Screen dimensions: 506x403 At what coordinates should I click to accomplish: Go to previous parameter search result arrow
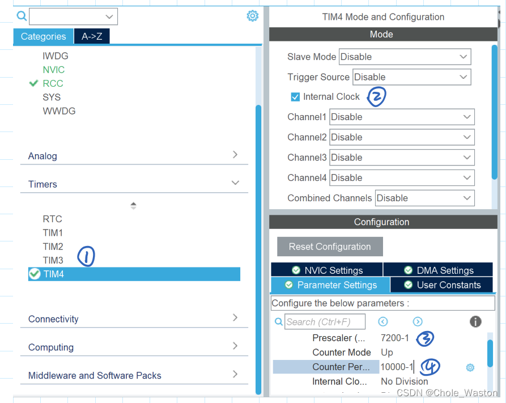tap(382, 321)
